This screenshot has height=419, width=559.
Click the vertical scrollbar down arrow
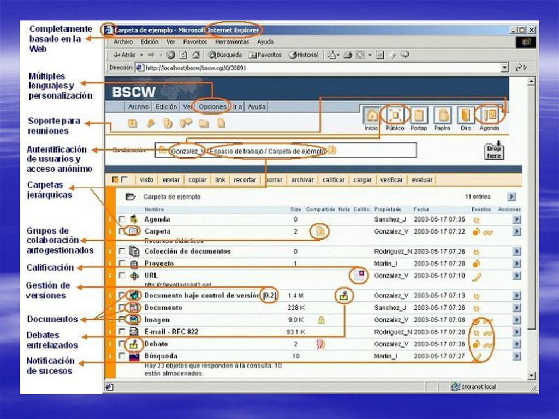532,375
